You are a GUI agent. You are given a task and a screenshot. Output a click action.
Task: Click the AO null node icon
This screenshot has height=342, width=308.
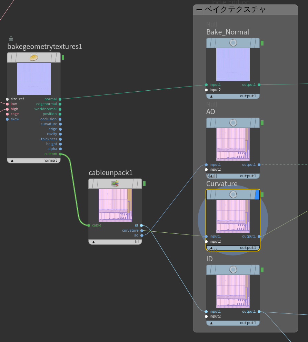[233, 123]
